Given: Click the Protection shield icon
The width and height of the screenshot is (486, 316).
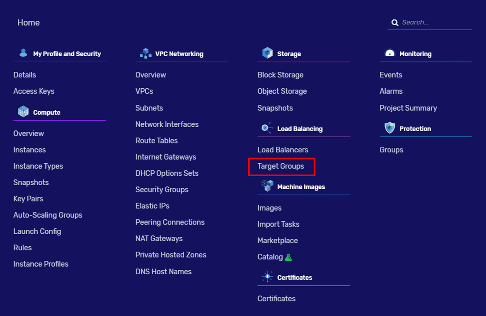Looking at the screenshot, I should [390, 128].
